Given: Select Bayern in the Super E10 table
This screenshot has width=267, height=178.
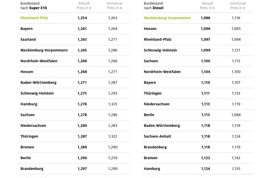Looking at the screenshot, I should tap(26, 29).
